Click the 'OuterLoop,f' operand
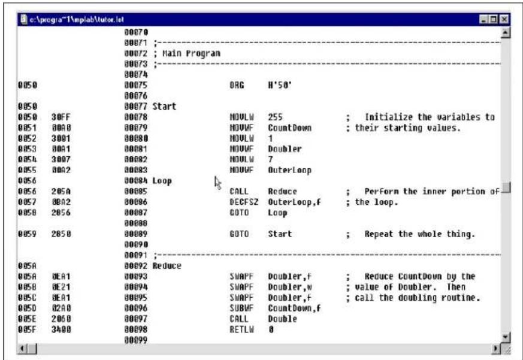Image resolution: width=523 pixels, height=360 pixels. coord(294,202)
